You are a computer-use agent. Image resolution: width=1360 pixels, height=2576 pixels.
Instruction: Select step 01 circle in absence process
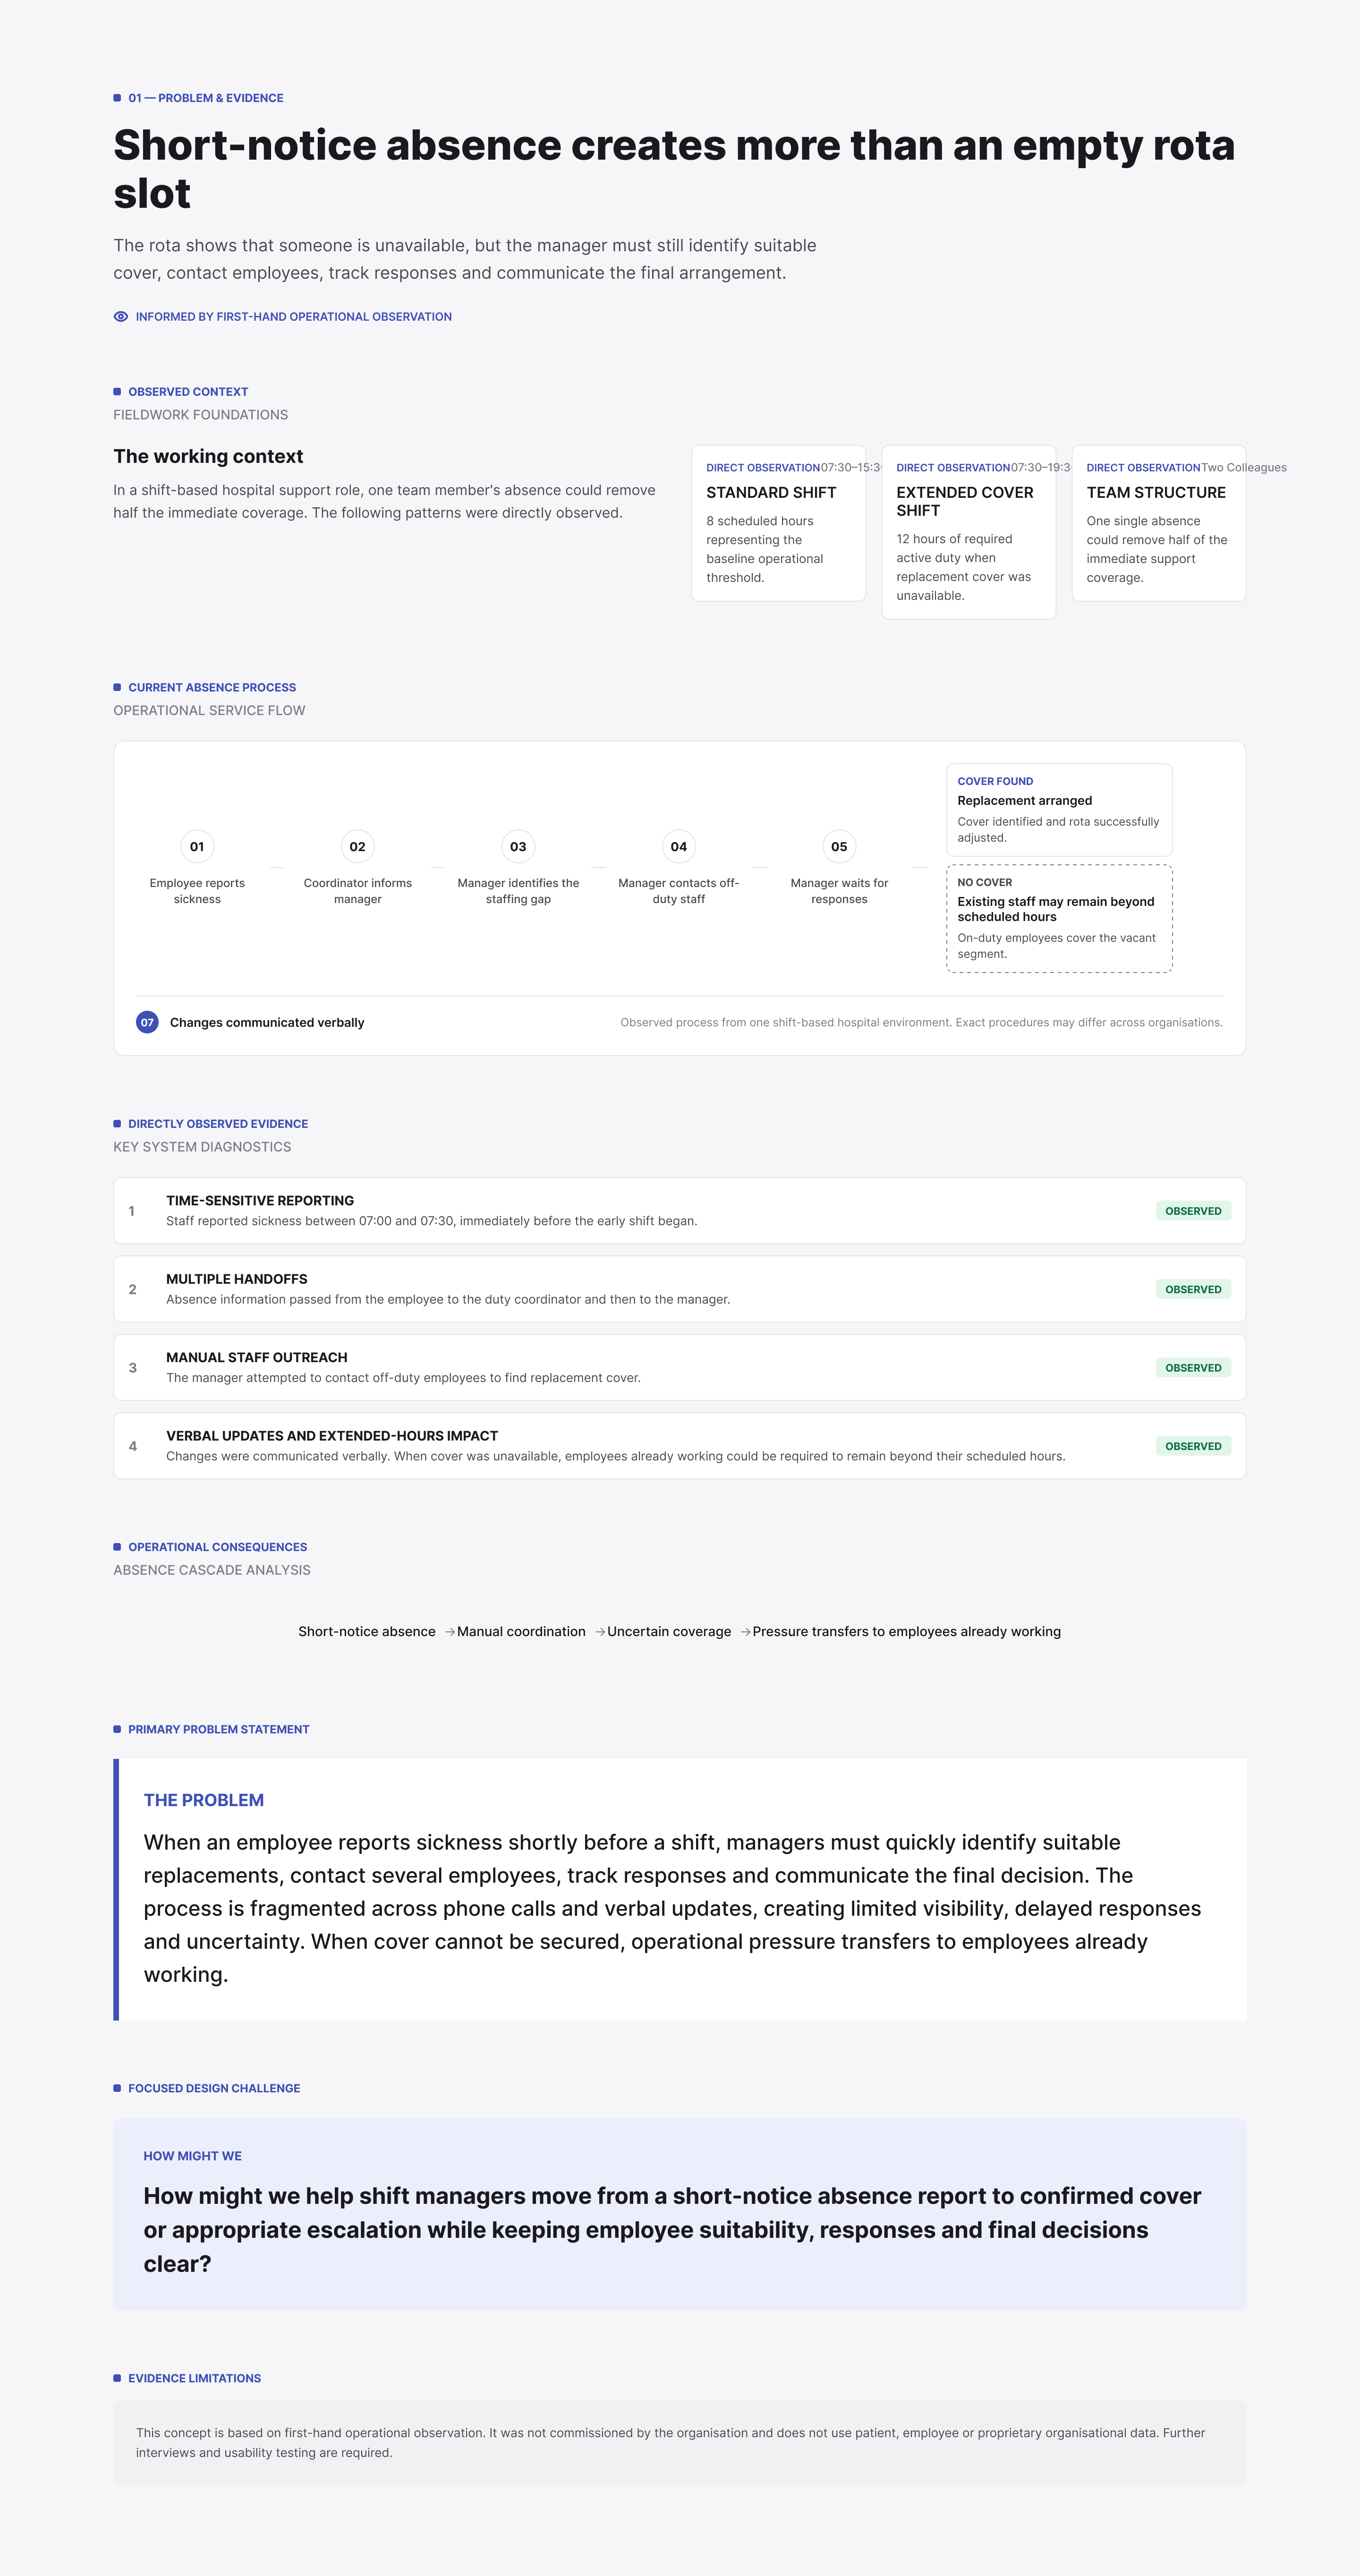197,847
